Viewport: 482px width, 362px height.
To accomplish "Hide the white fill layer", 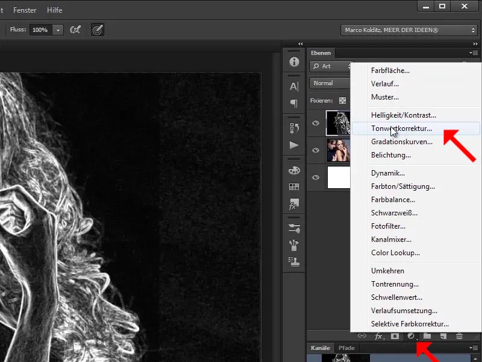I will (x=316, y=177).
